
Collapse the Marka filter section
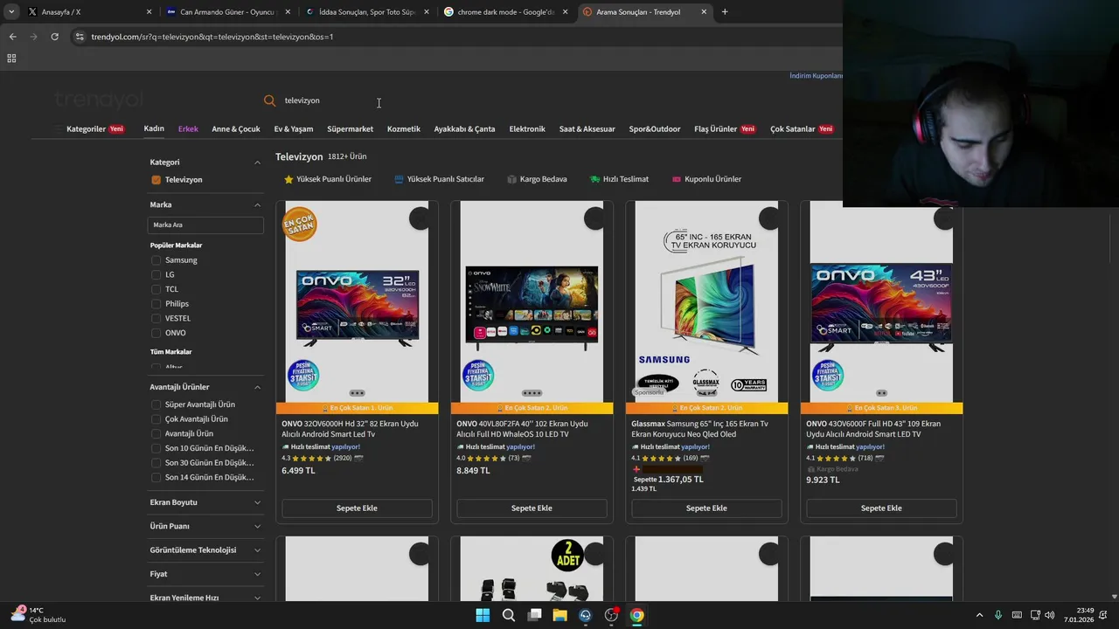pos(257,205)
